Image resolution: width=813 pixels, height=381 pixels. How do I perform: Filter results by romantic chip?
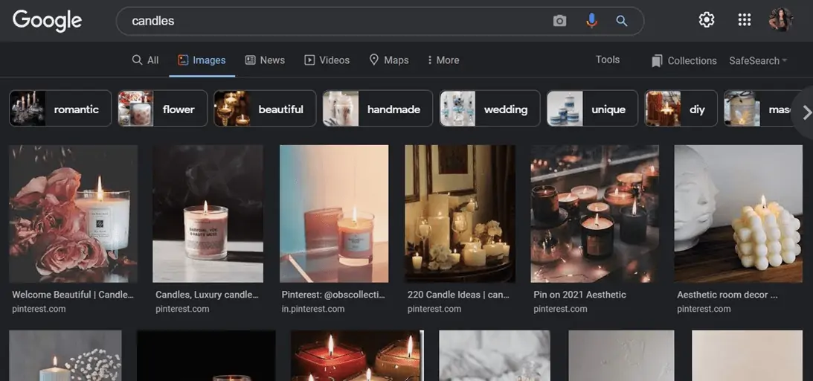60,109
